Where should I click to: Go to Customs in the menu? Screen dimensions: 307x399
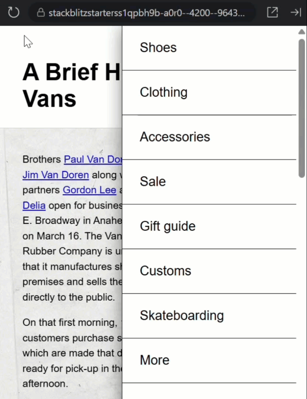209,271
